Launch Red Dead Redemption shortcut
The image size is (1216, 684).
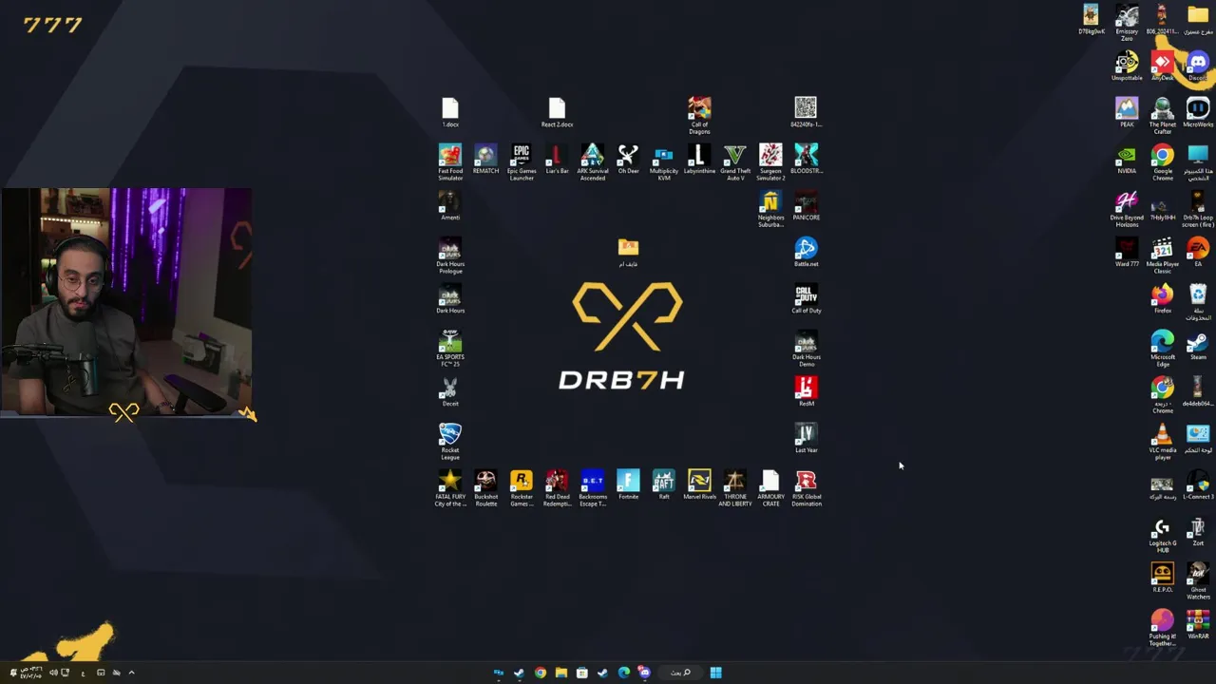(557, 488)
